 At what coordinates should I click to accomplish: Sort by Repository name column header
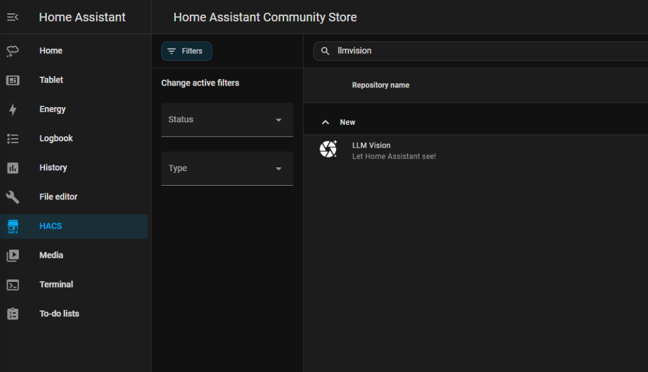(380, 86)
